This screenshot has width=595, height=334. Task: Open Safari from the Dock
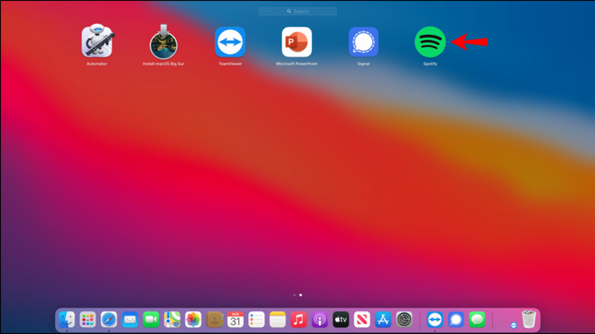[108, 319]
